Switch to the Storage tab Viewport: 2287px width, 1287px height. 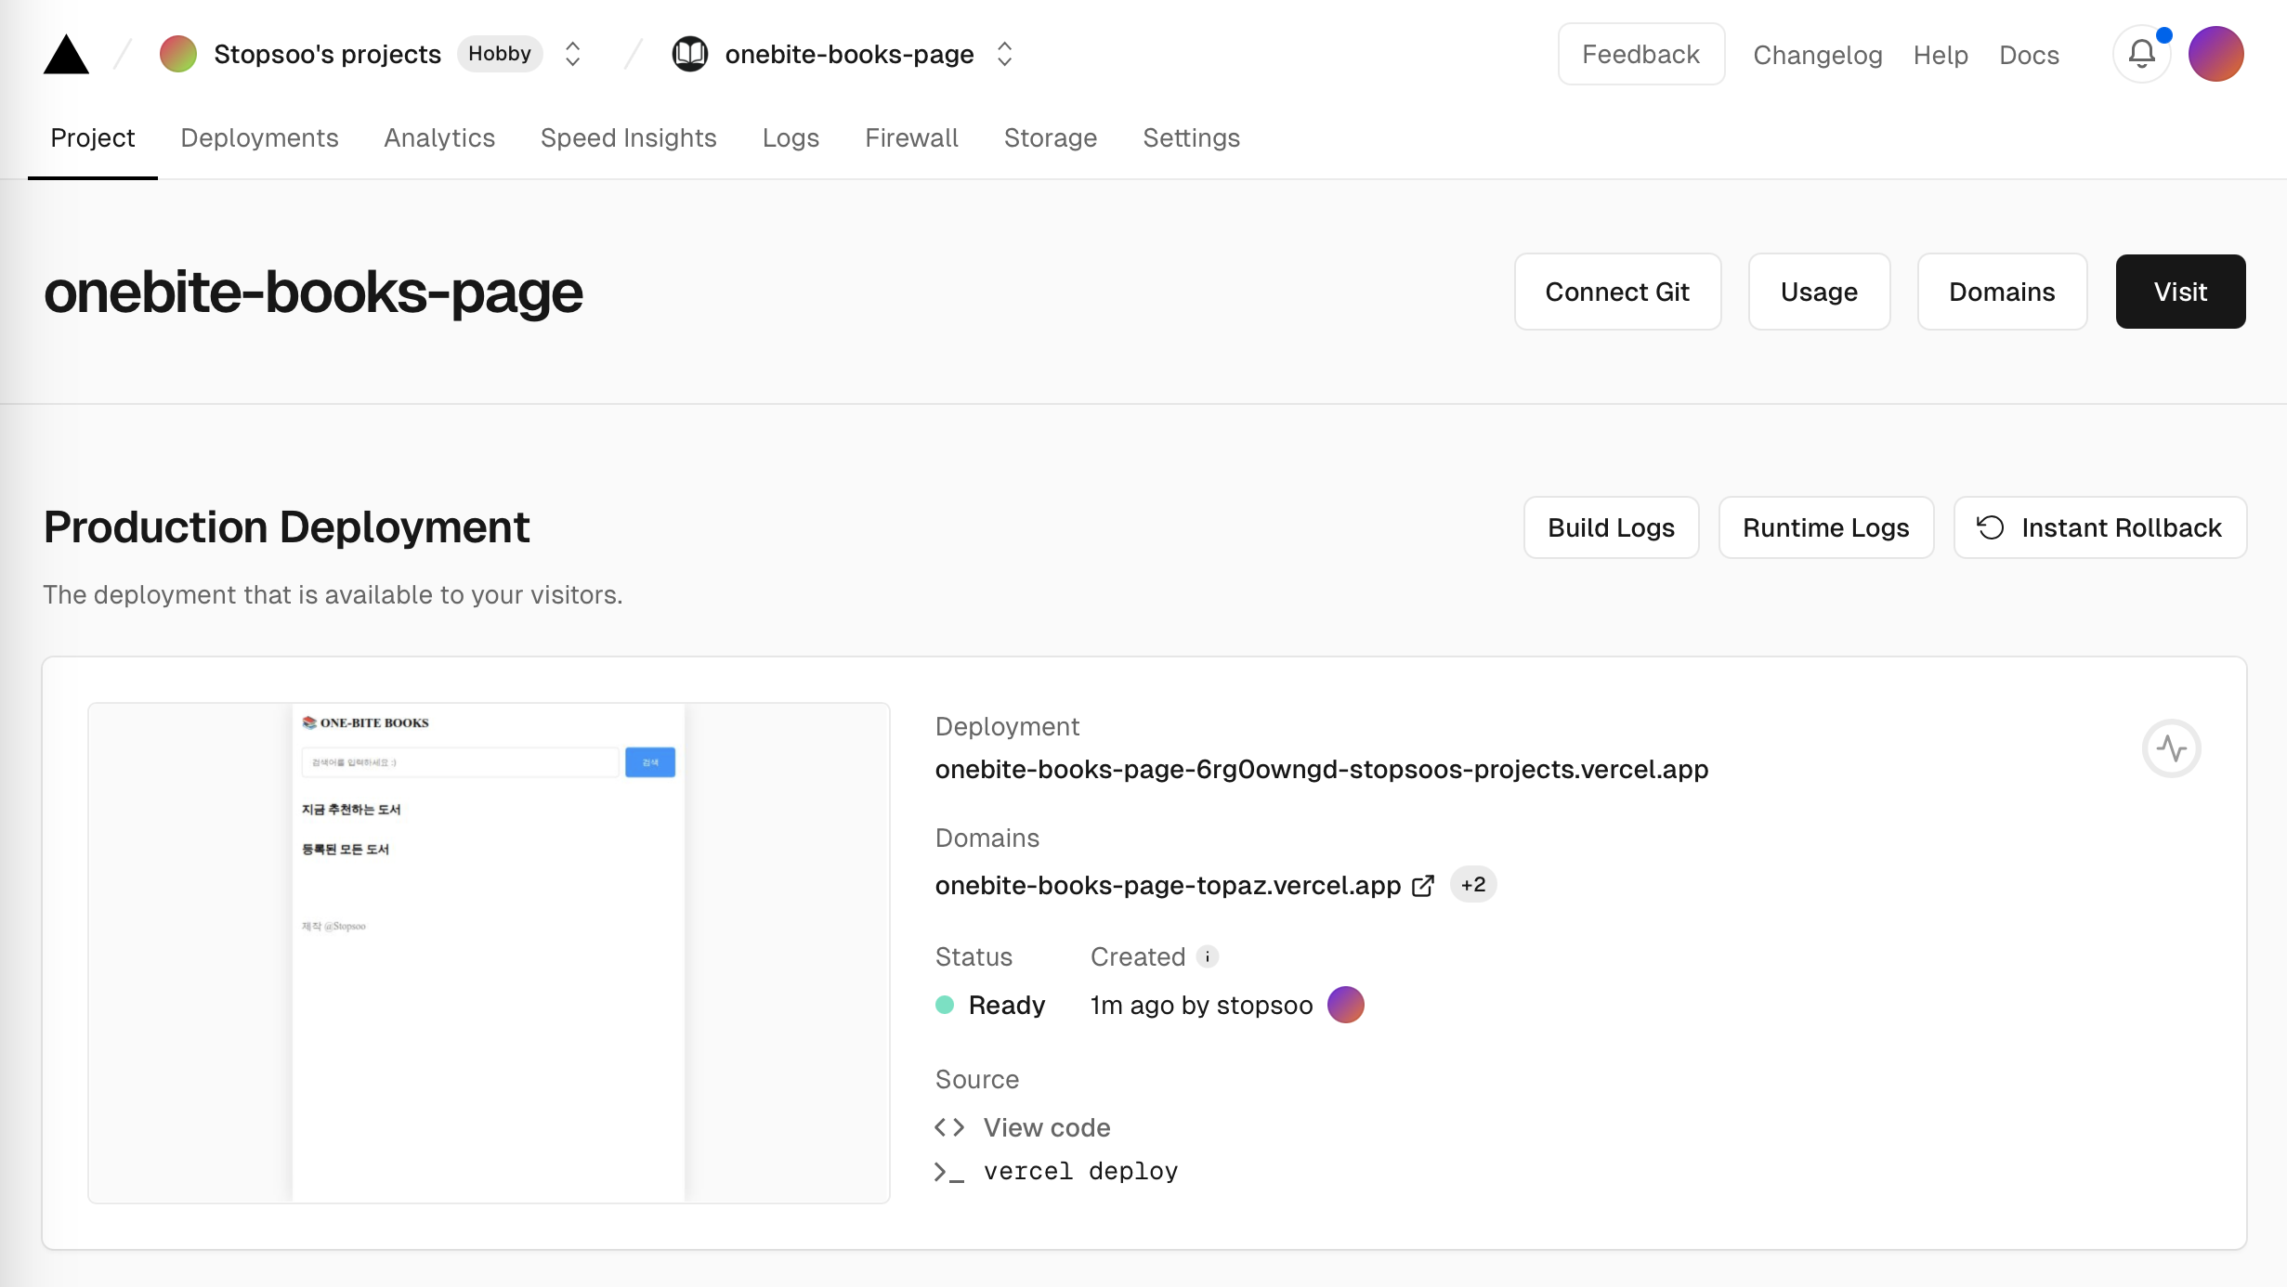tap(1051, 137)
